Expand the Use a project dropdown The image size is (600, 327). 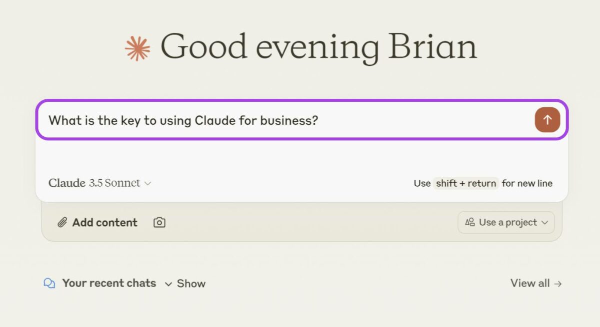pos(506,223)
